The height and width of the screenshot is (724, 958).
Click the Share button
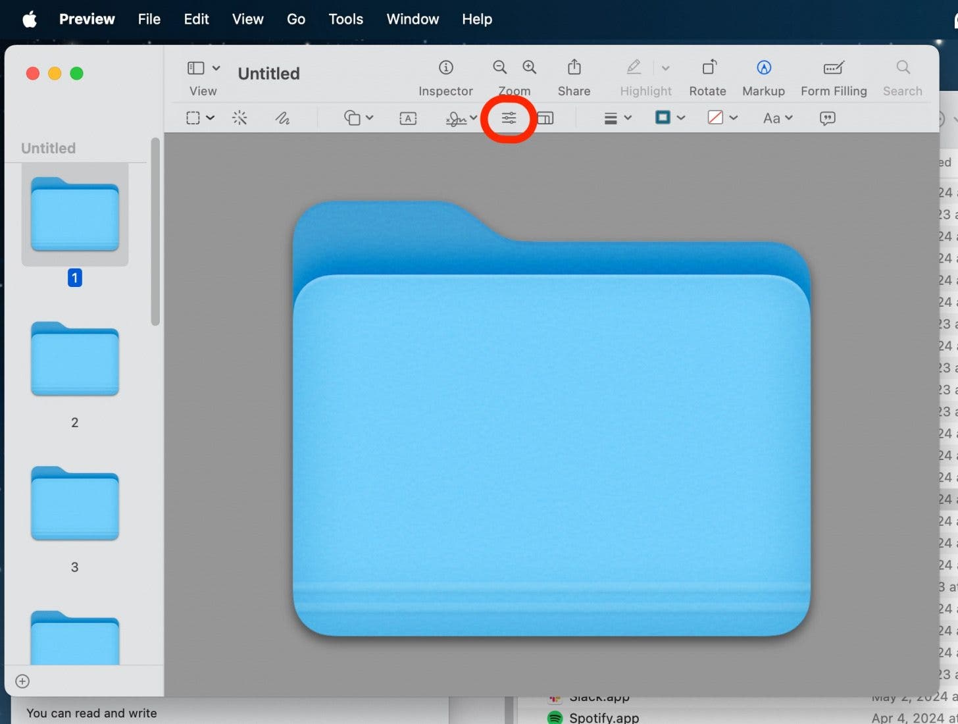pos(574,68)
